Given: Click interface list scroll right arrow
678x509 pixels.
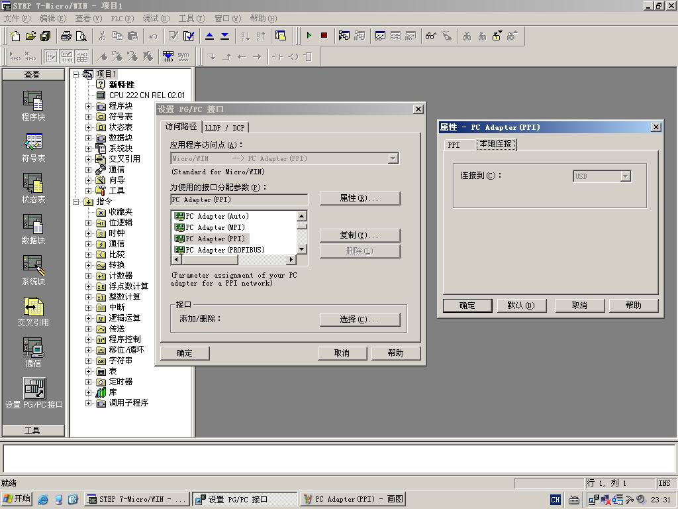Looking at the screenshot, I should tap(291, 259).
